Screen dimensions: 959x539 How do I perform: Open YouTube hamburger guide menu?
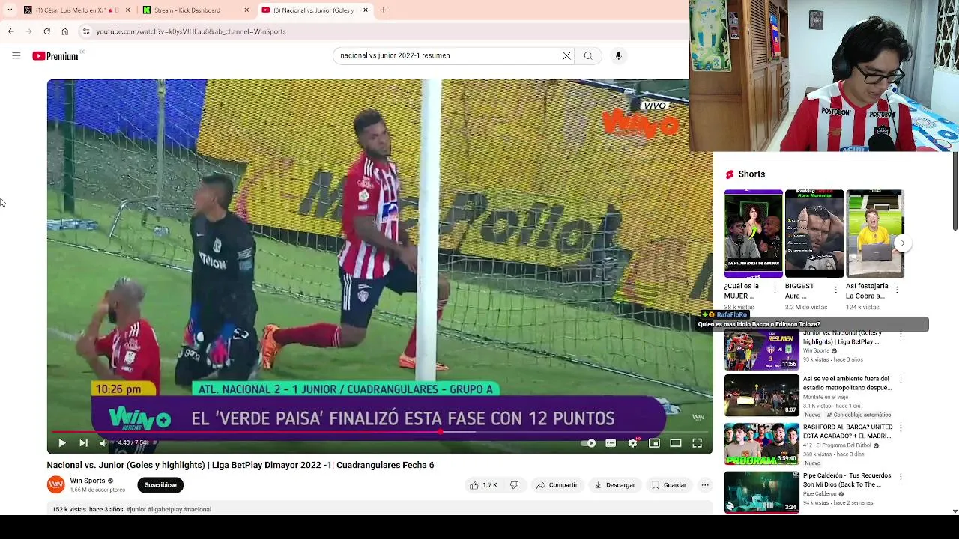pyautogui.click(x=16, y=55)
